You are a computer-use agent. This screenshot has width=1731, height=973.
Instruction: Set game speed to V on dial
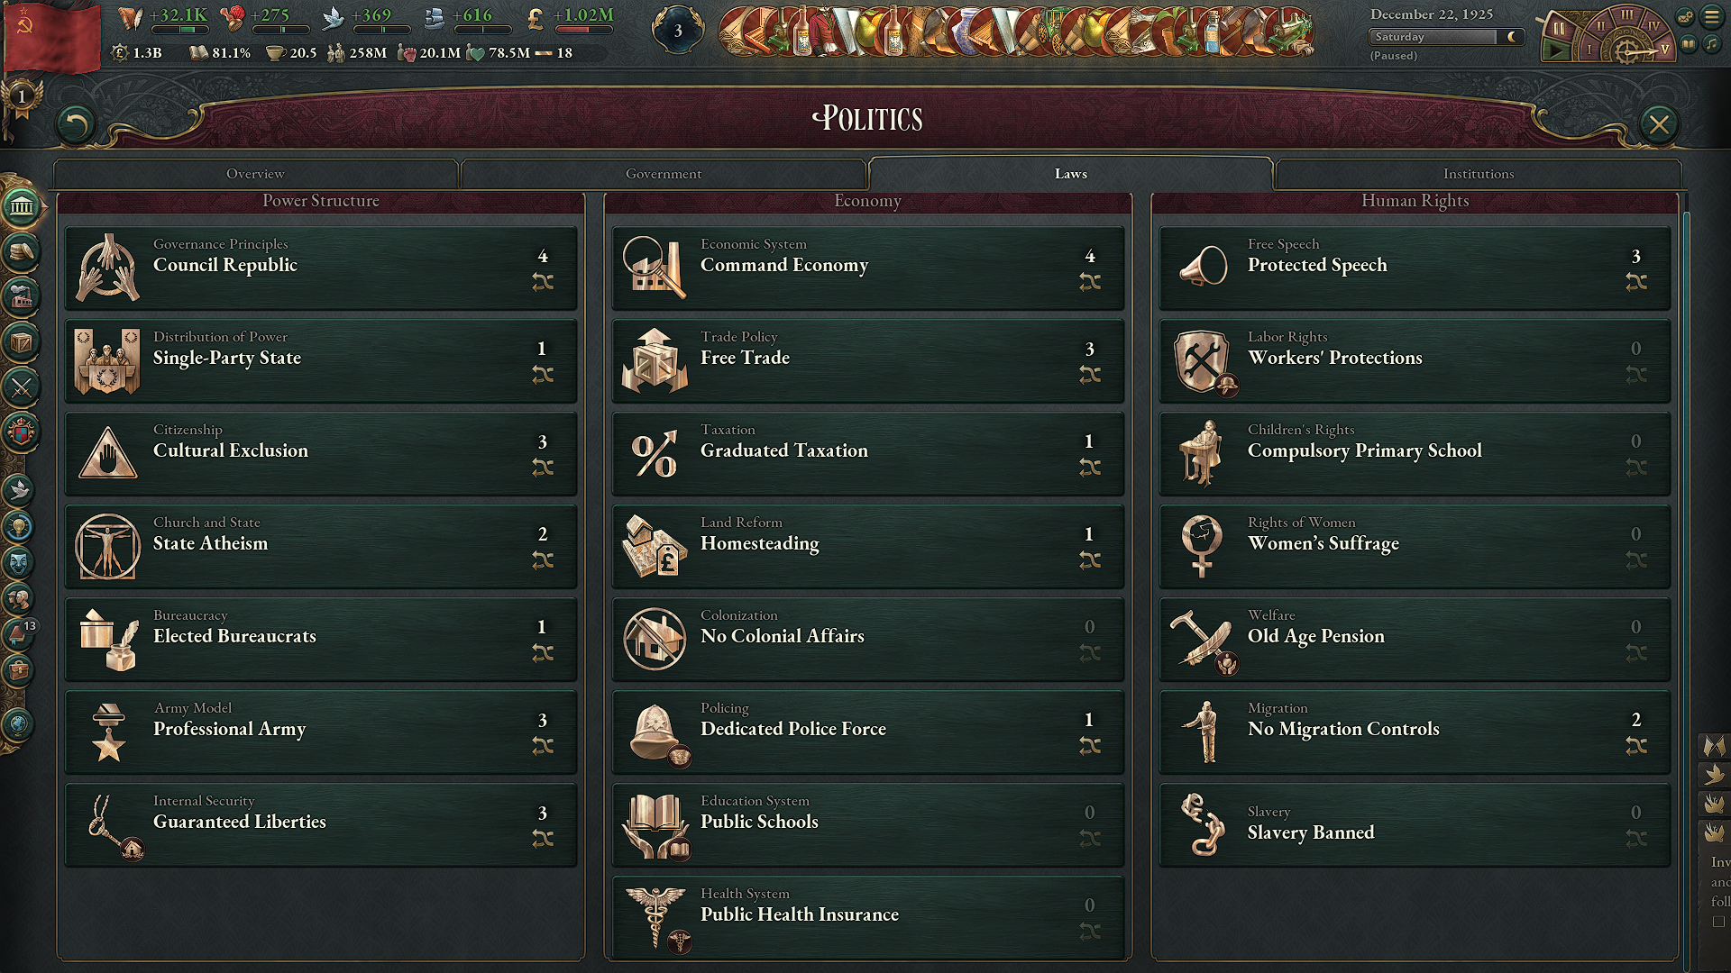(1664, 49)
